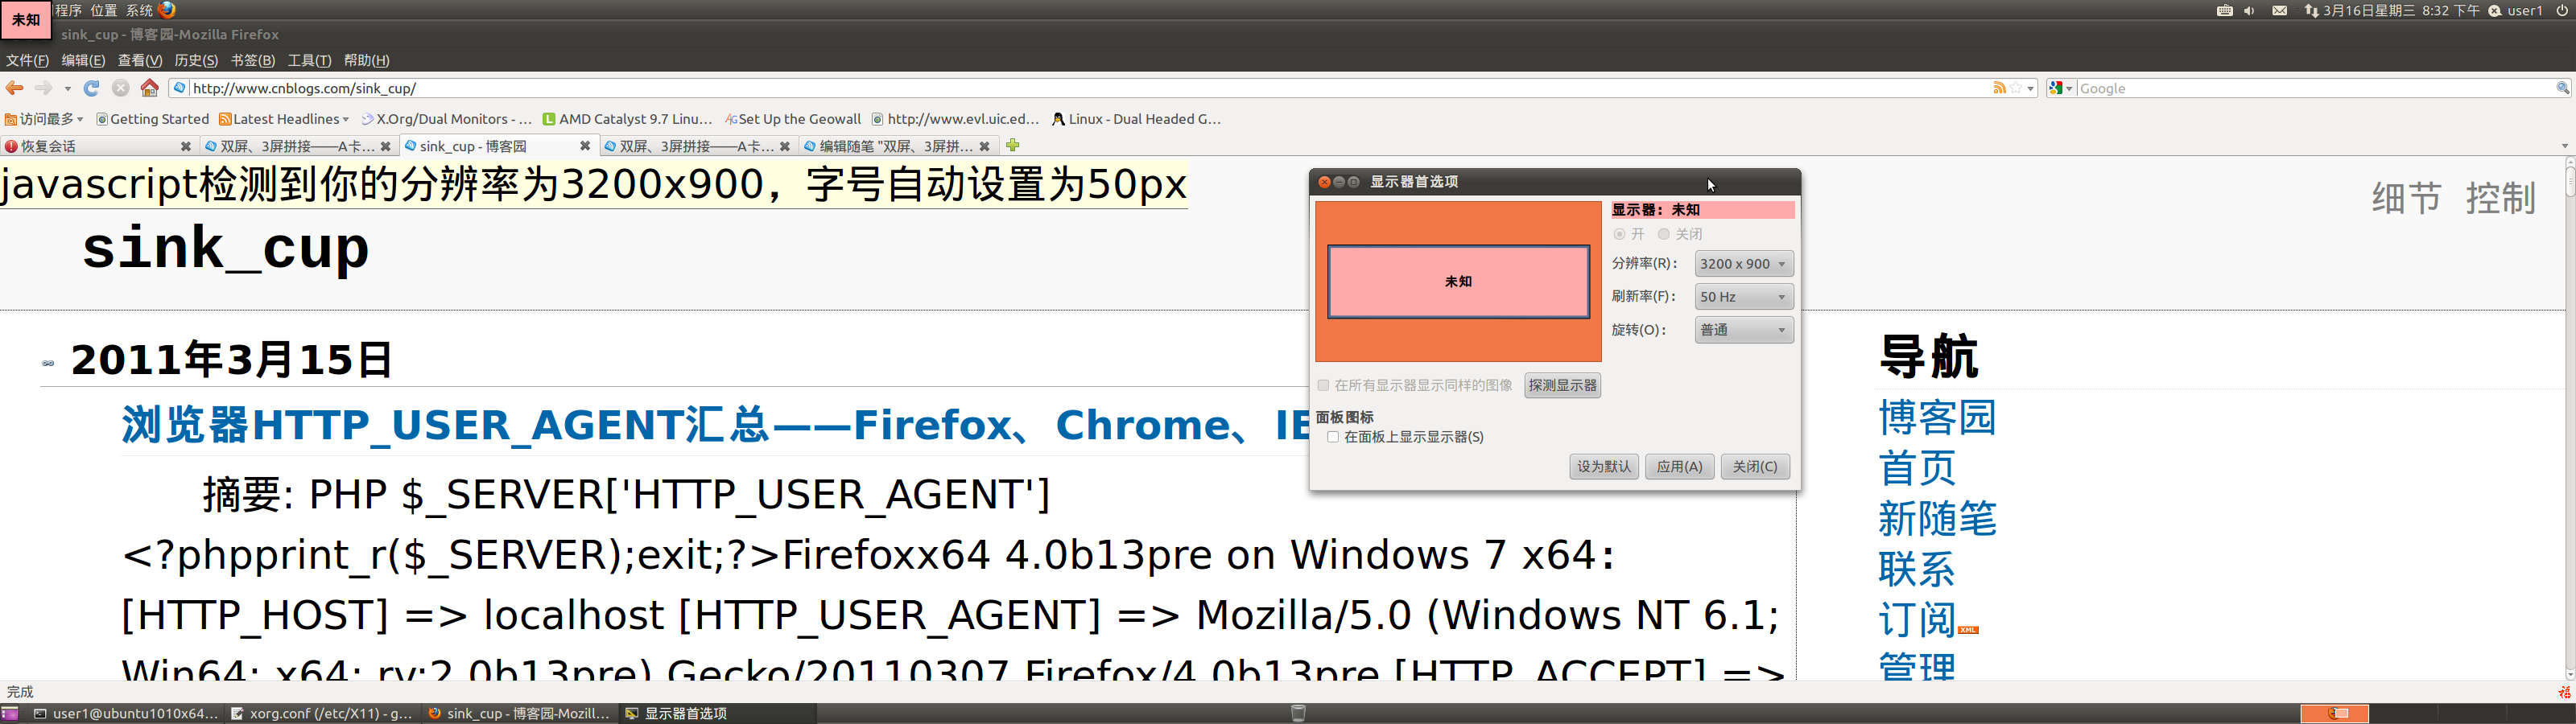
Task: Click the trash icon on bottom panel
Action: point(1298,713)
